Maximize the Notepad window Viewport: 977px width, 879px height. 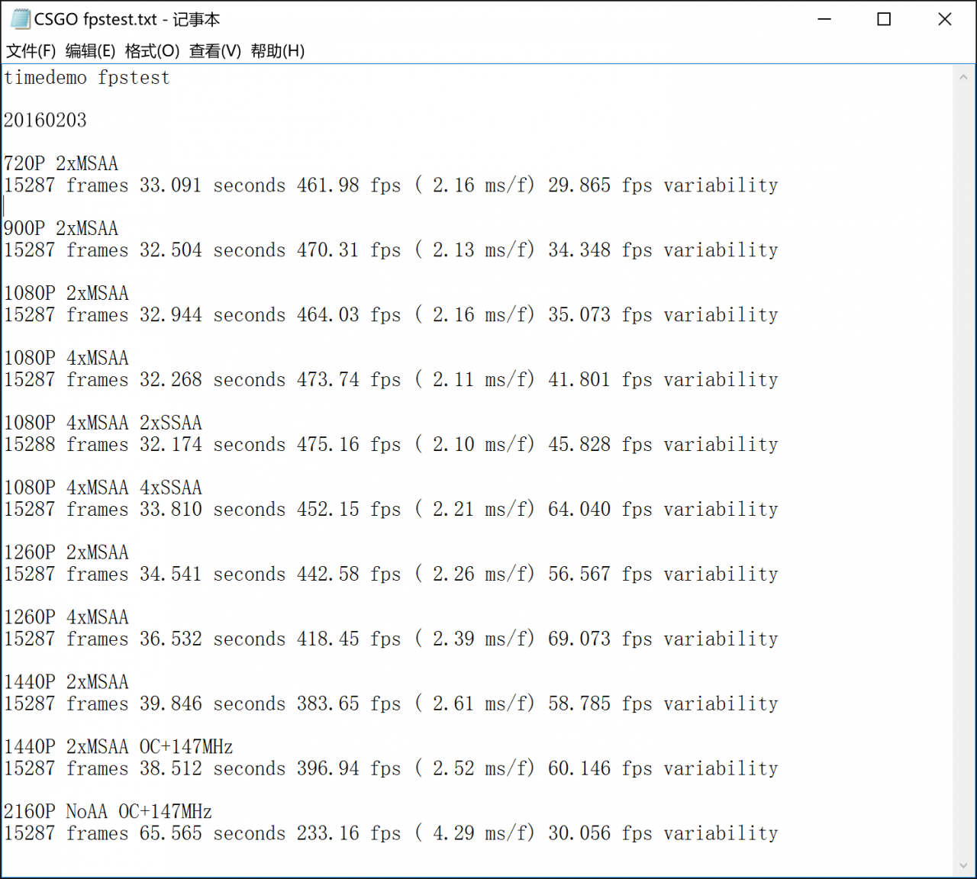(x=884, y=19)
